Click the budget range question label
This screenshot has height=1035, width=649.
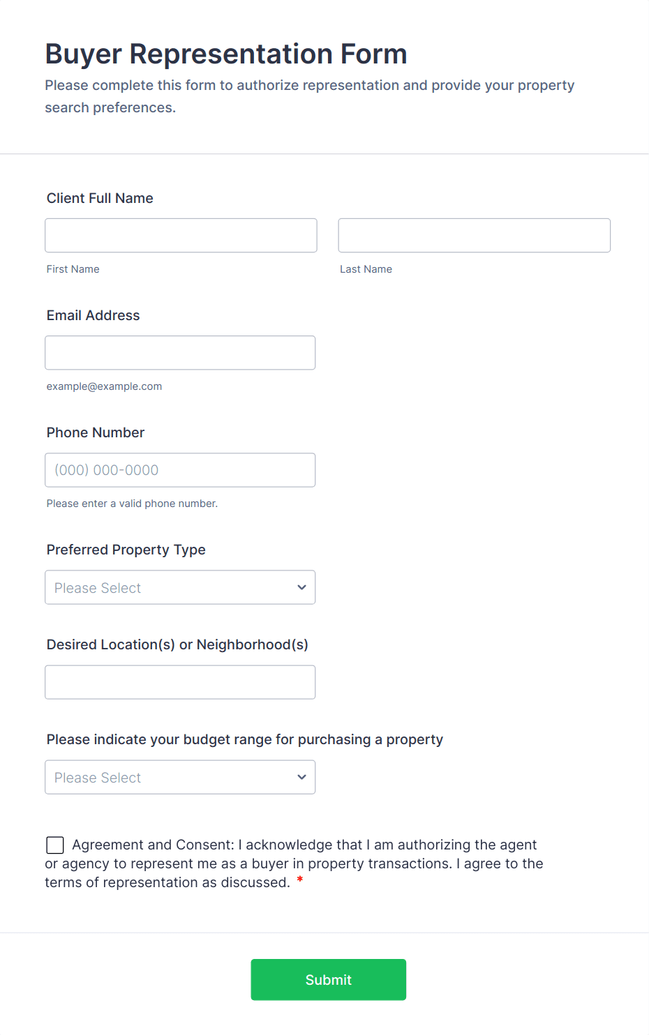(x=245, y=739)
